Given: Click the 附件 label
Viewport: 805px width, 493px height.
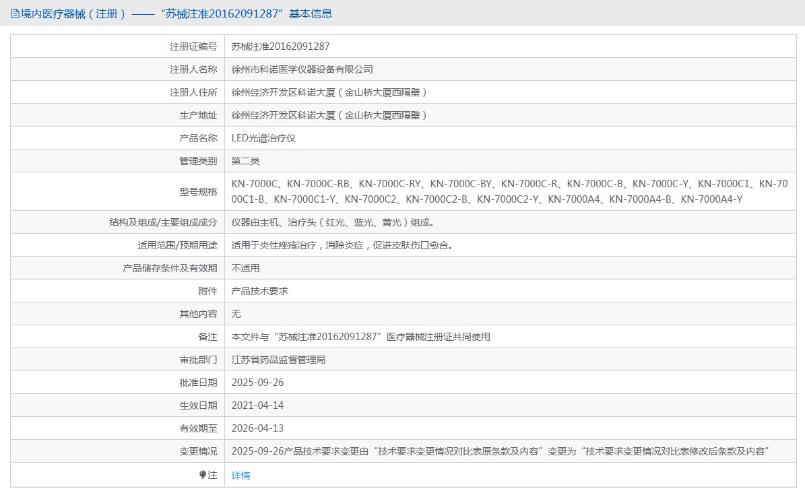Looking at the screenshot, I should coord(208,291).
